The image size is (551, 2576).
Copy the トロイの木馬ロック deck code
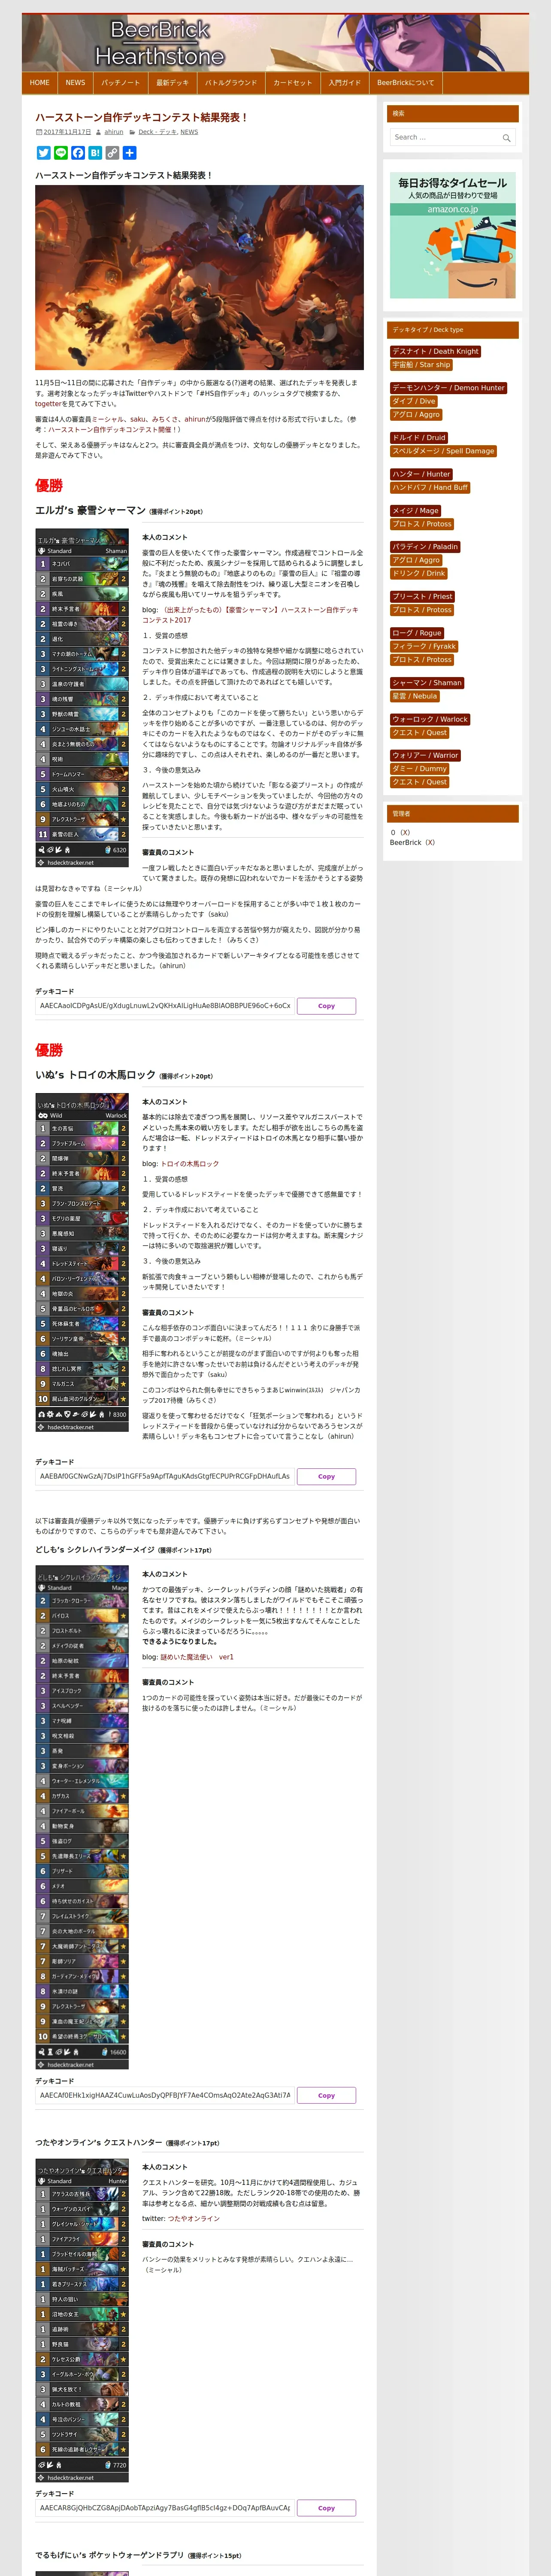[326, 1476]
